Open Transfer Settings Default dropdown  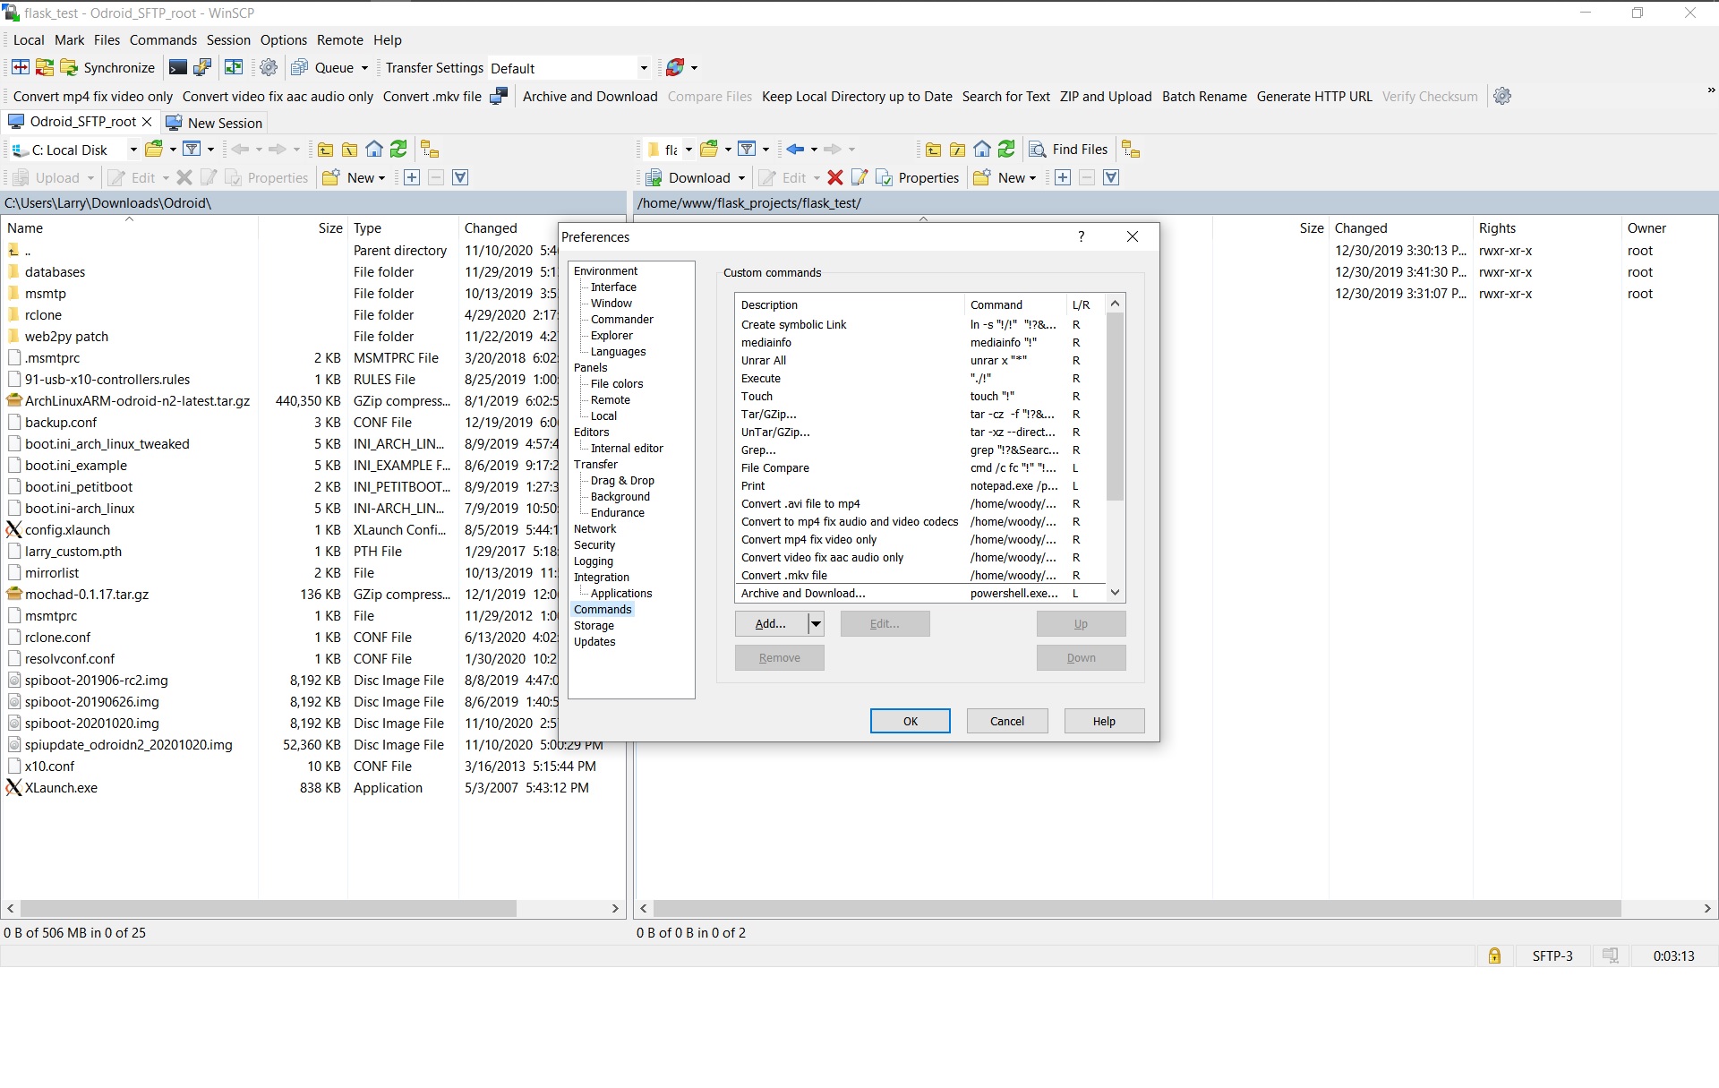pos(643,68)
